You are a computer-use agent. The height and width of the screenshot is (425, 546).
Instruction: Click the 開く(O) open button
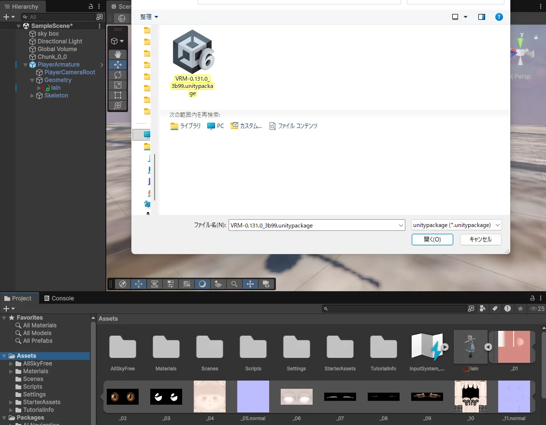point(432,240)
